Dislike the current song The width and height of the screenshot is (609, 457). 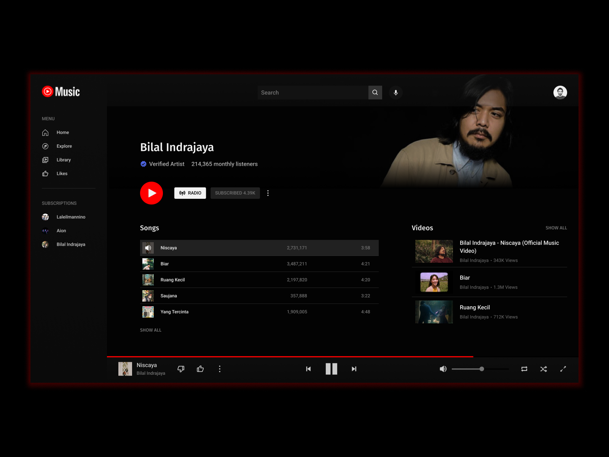click(181, 369)
